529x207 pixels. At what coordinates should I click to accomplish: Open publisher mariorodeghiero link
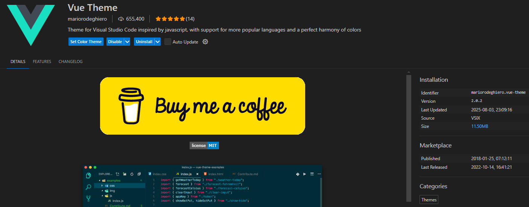[87, 19]
